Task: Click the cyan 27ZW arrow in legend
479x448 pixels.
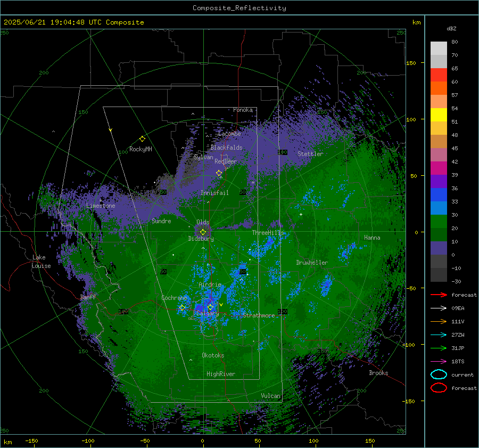Action: coord(439,335)
